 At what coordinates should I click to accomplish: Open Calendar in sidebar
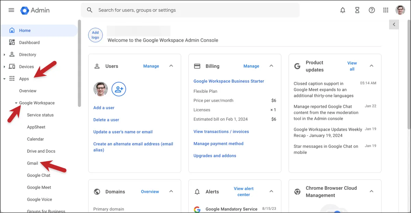pos(36,139)
